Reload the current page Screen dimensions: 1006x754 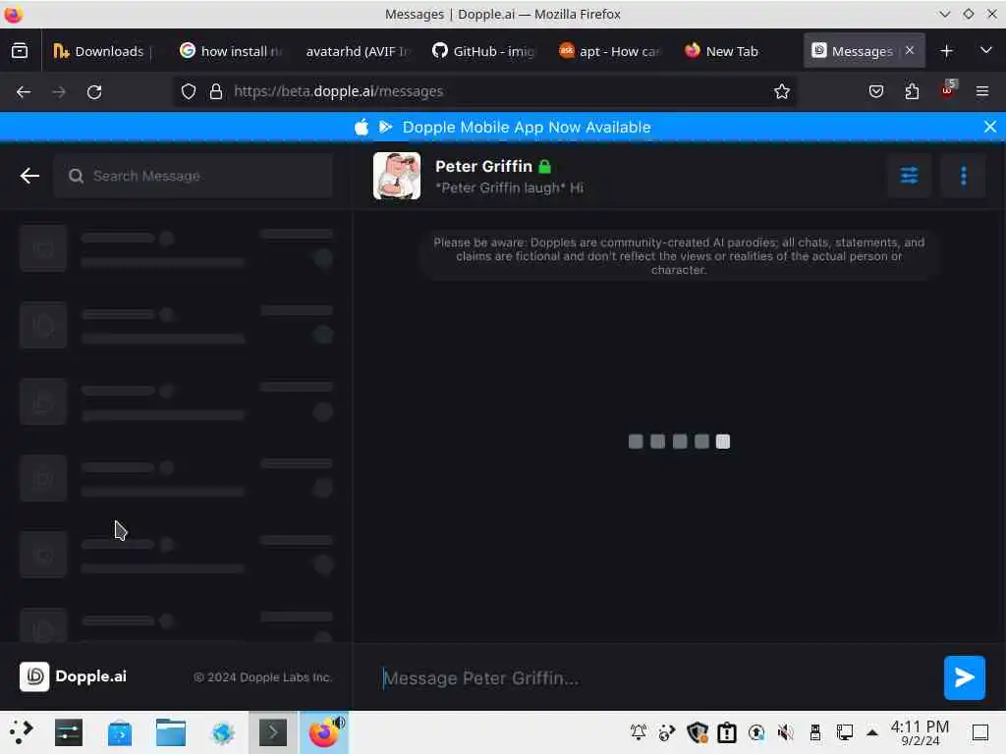point(94,91)
